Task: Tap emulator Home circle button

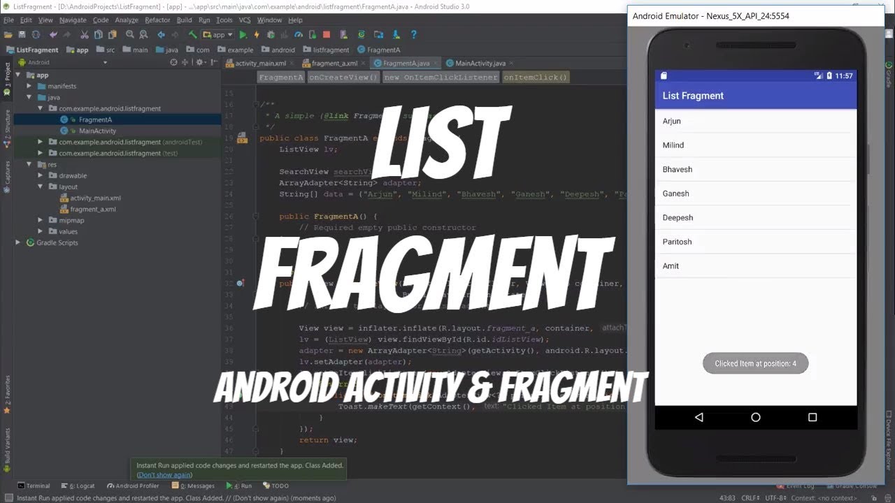Action: click(755, 417)
